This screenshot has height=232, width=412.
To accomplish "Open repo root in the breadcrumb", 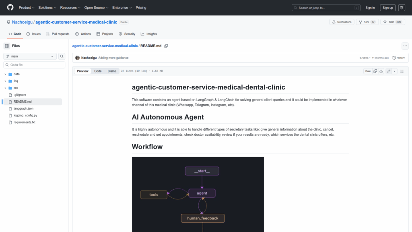I will click(105, 46).
